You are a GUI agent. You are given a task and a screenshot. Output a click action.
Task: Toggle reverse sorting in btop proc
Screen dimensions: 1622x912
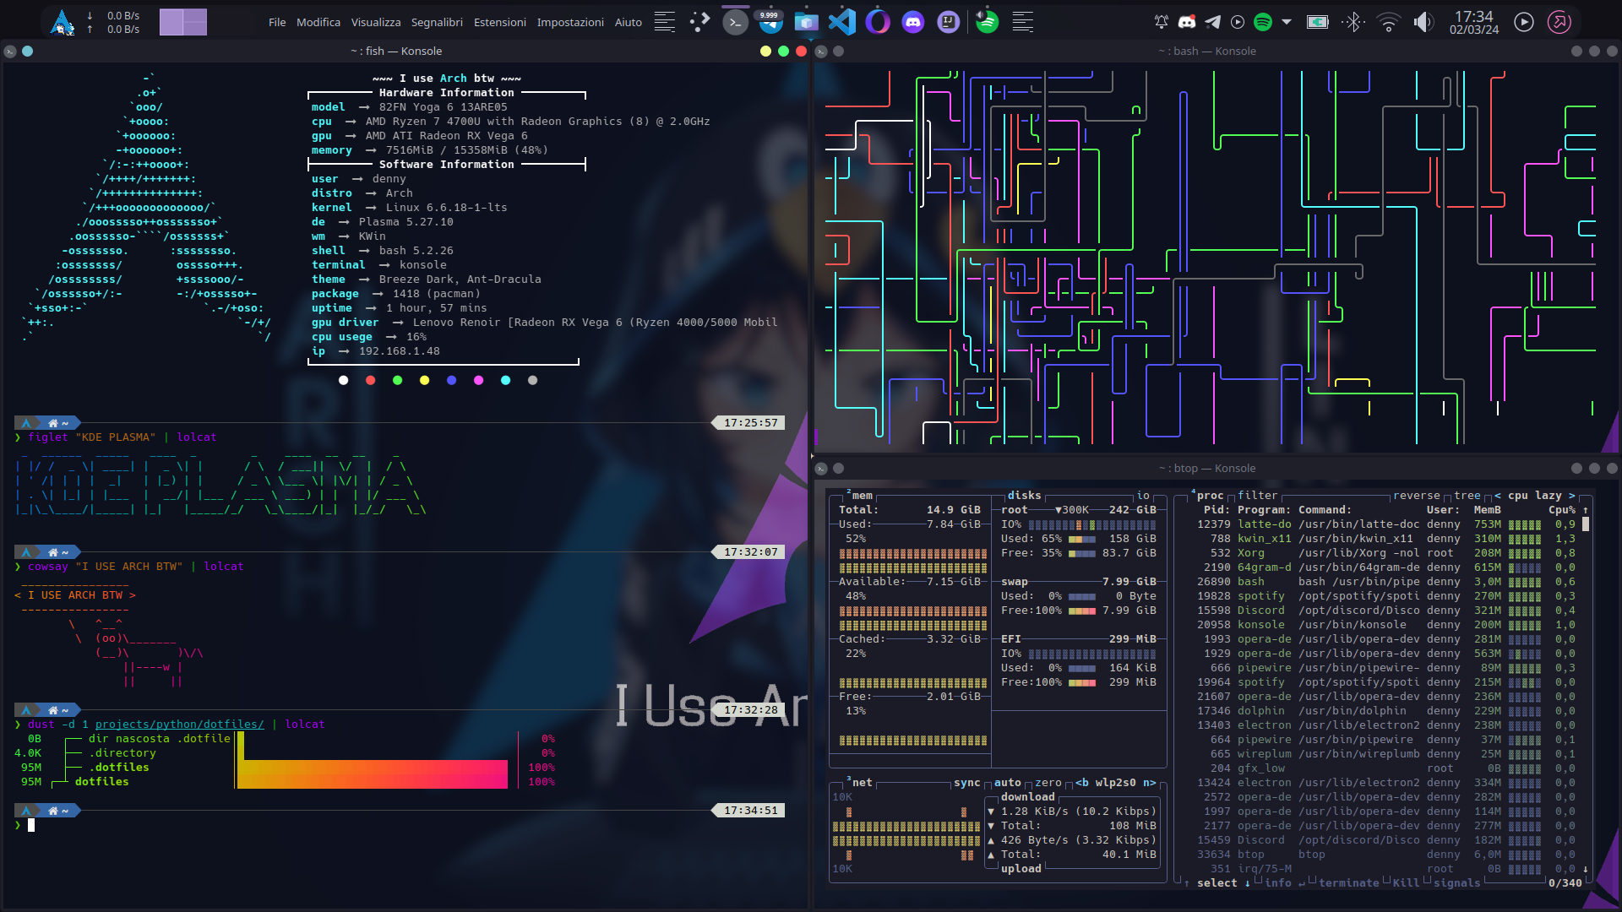tap(1416, 496)
